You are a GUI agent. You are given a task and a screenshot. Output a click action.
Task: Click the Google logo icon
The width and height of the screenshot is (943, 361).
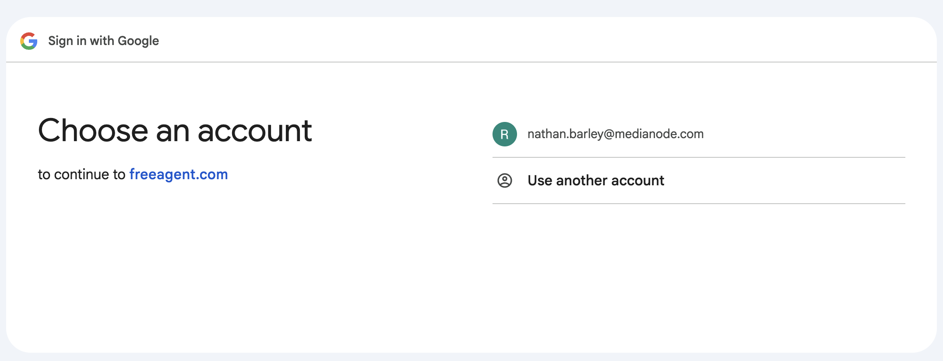(29, 41)
